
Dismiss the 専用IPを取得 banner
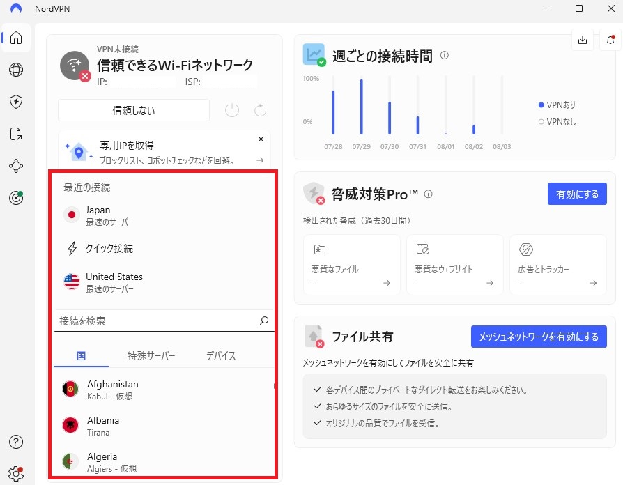[x=261, y=139]
